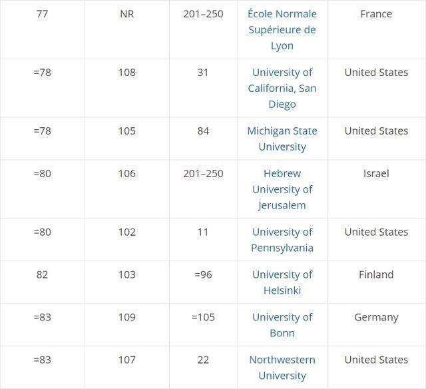This screenshot has height=389, width=426.
Task: Open Hebrew University of Jerusalem link
Action: coord(282,189)
